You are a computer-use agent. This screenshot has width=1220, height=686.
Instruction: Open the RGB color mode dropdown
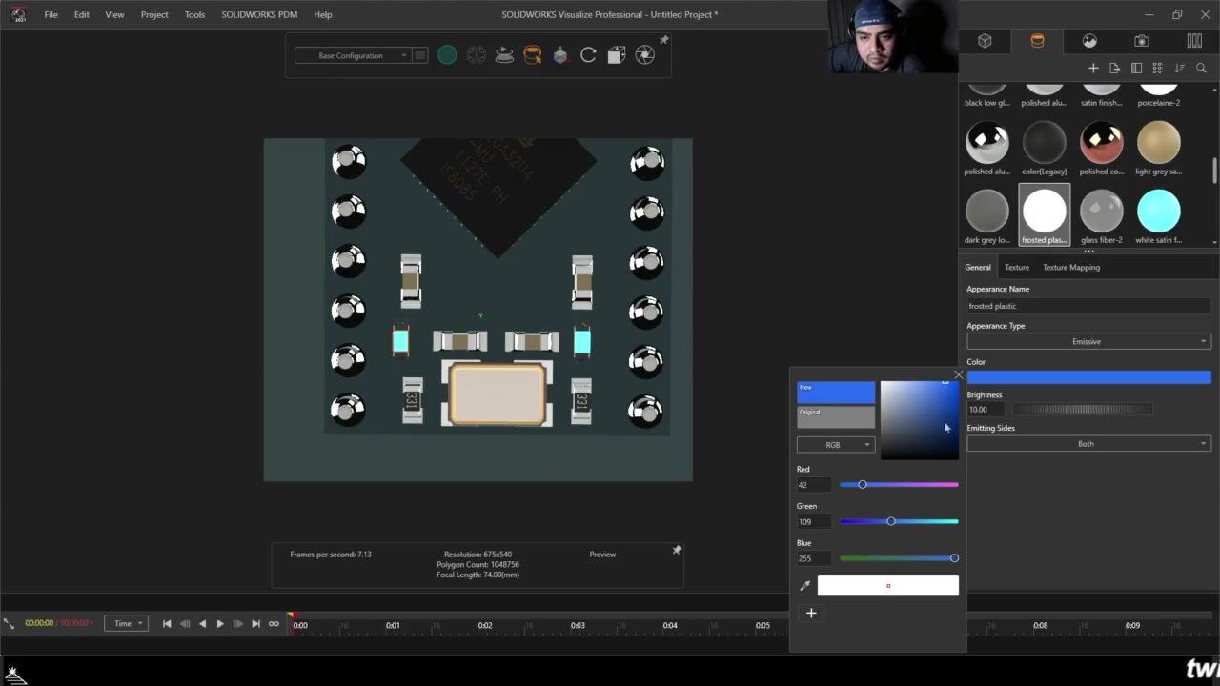coord(835,445)
